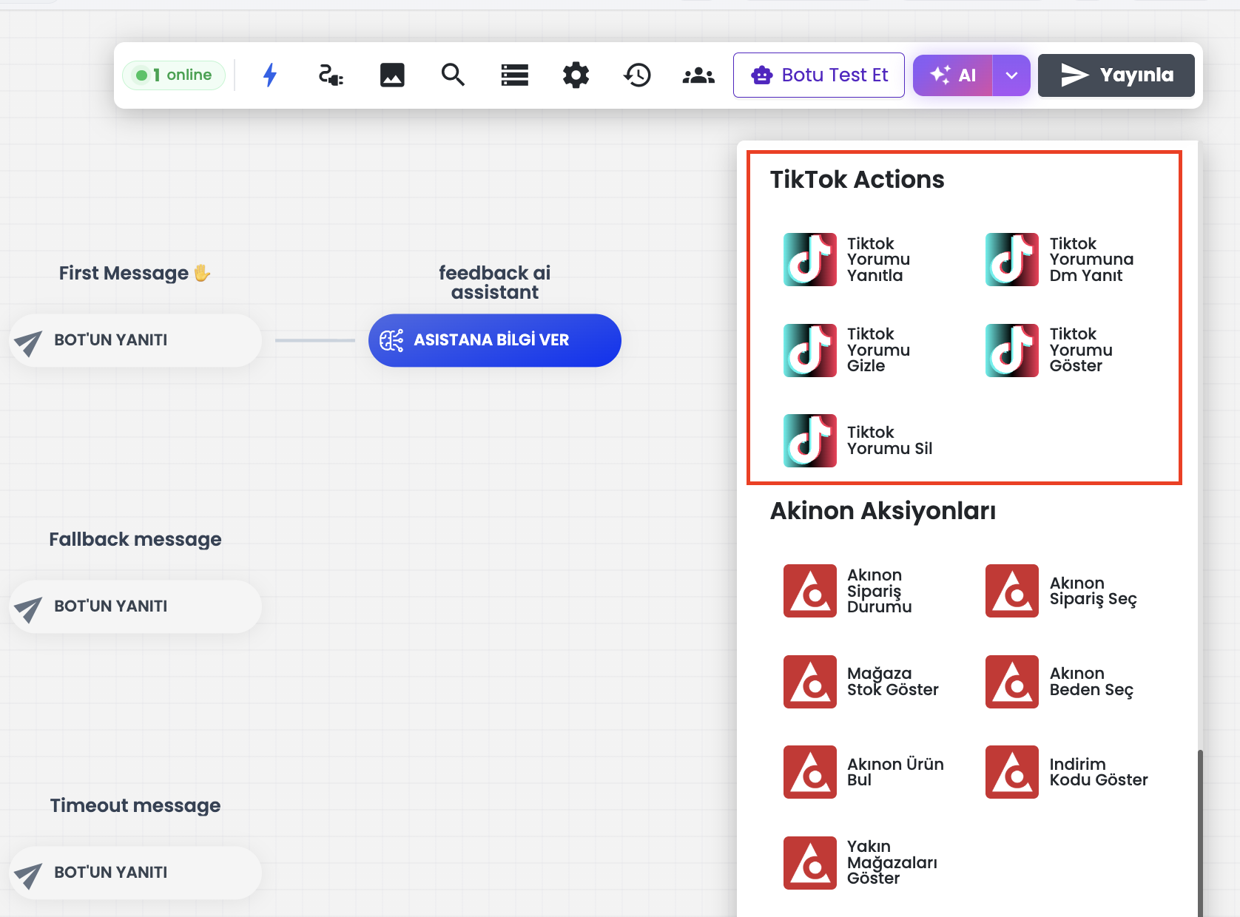Publish the bot with Yayınla button
Image resolution: width=1240 pixels, height=917 pixels.
(1116, 75)
